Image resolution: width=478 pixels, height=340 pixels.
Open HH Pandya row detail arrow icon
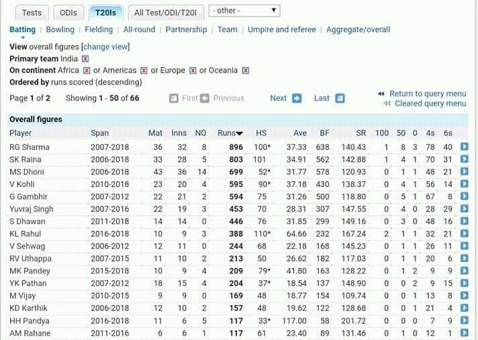point(464,320)
